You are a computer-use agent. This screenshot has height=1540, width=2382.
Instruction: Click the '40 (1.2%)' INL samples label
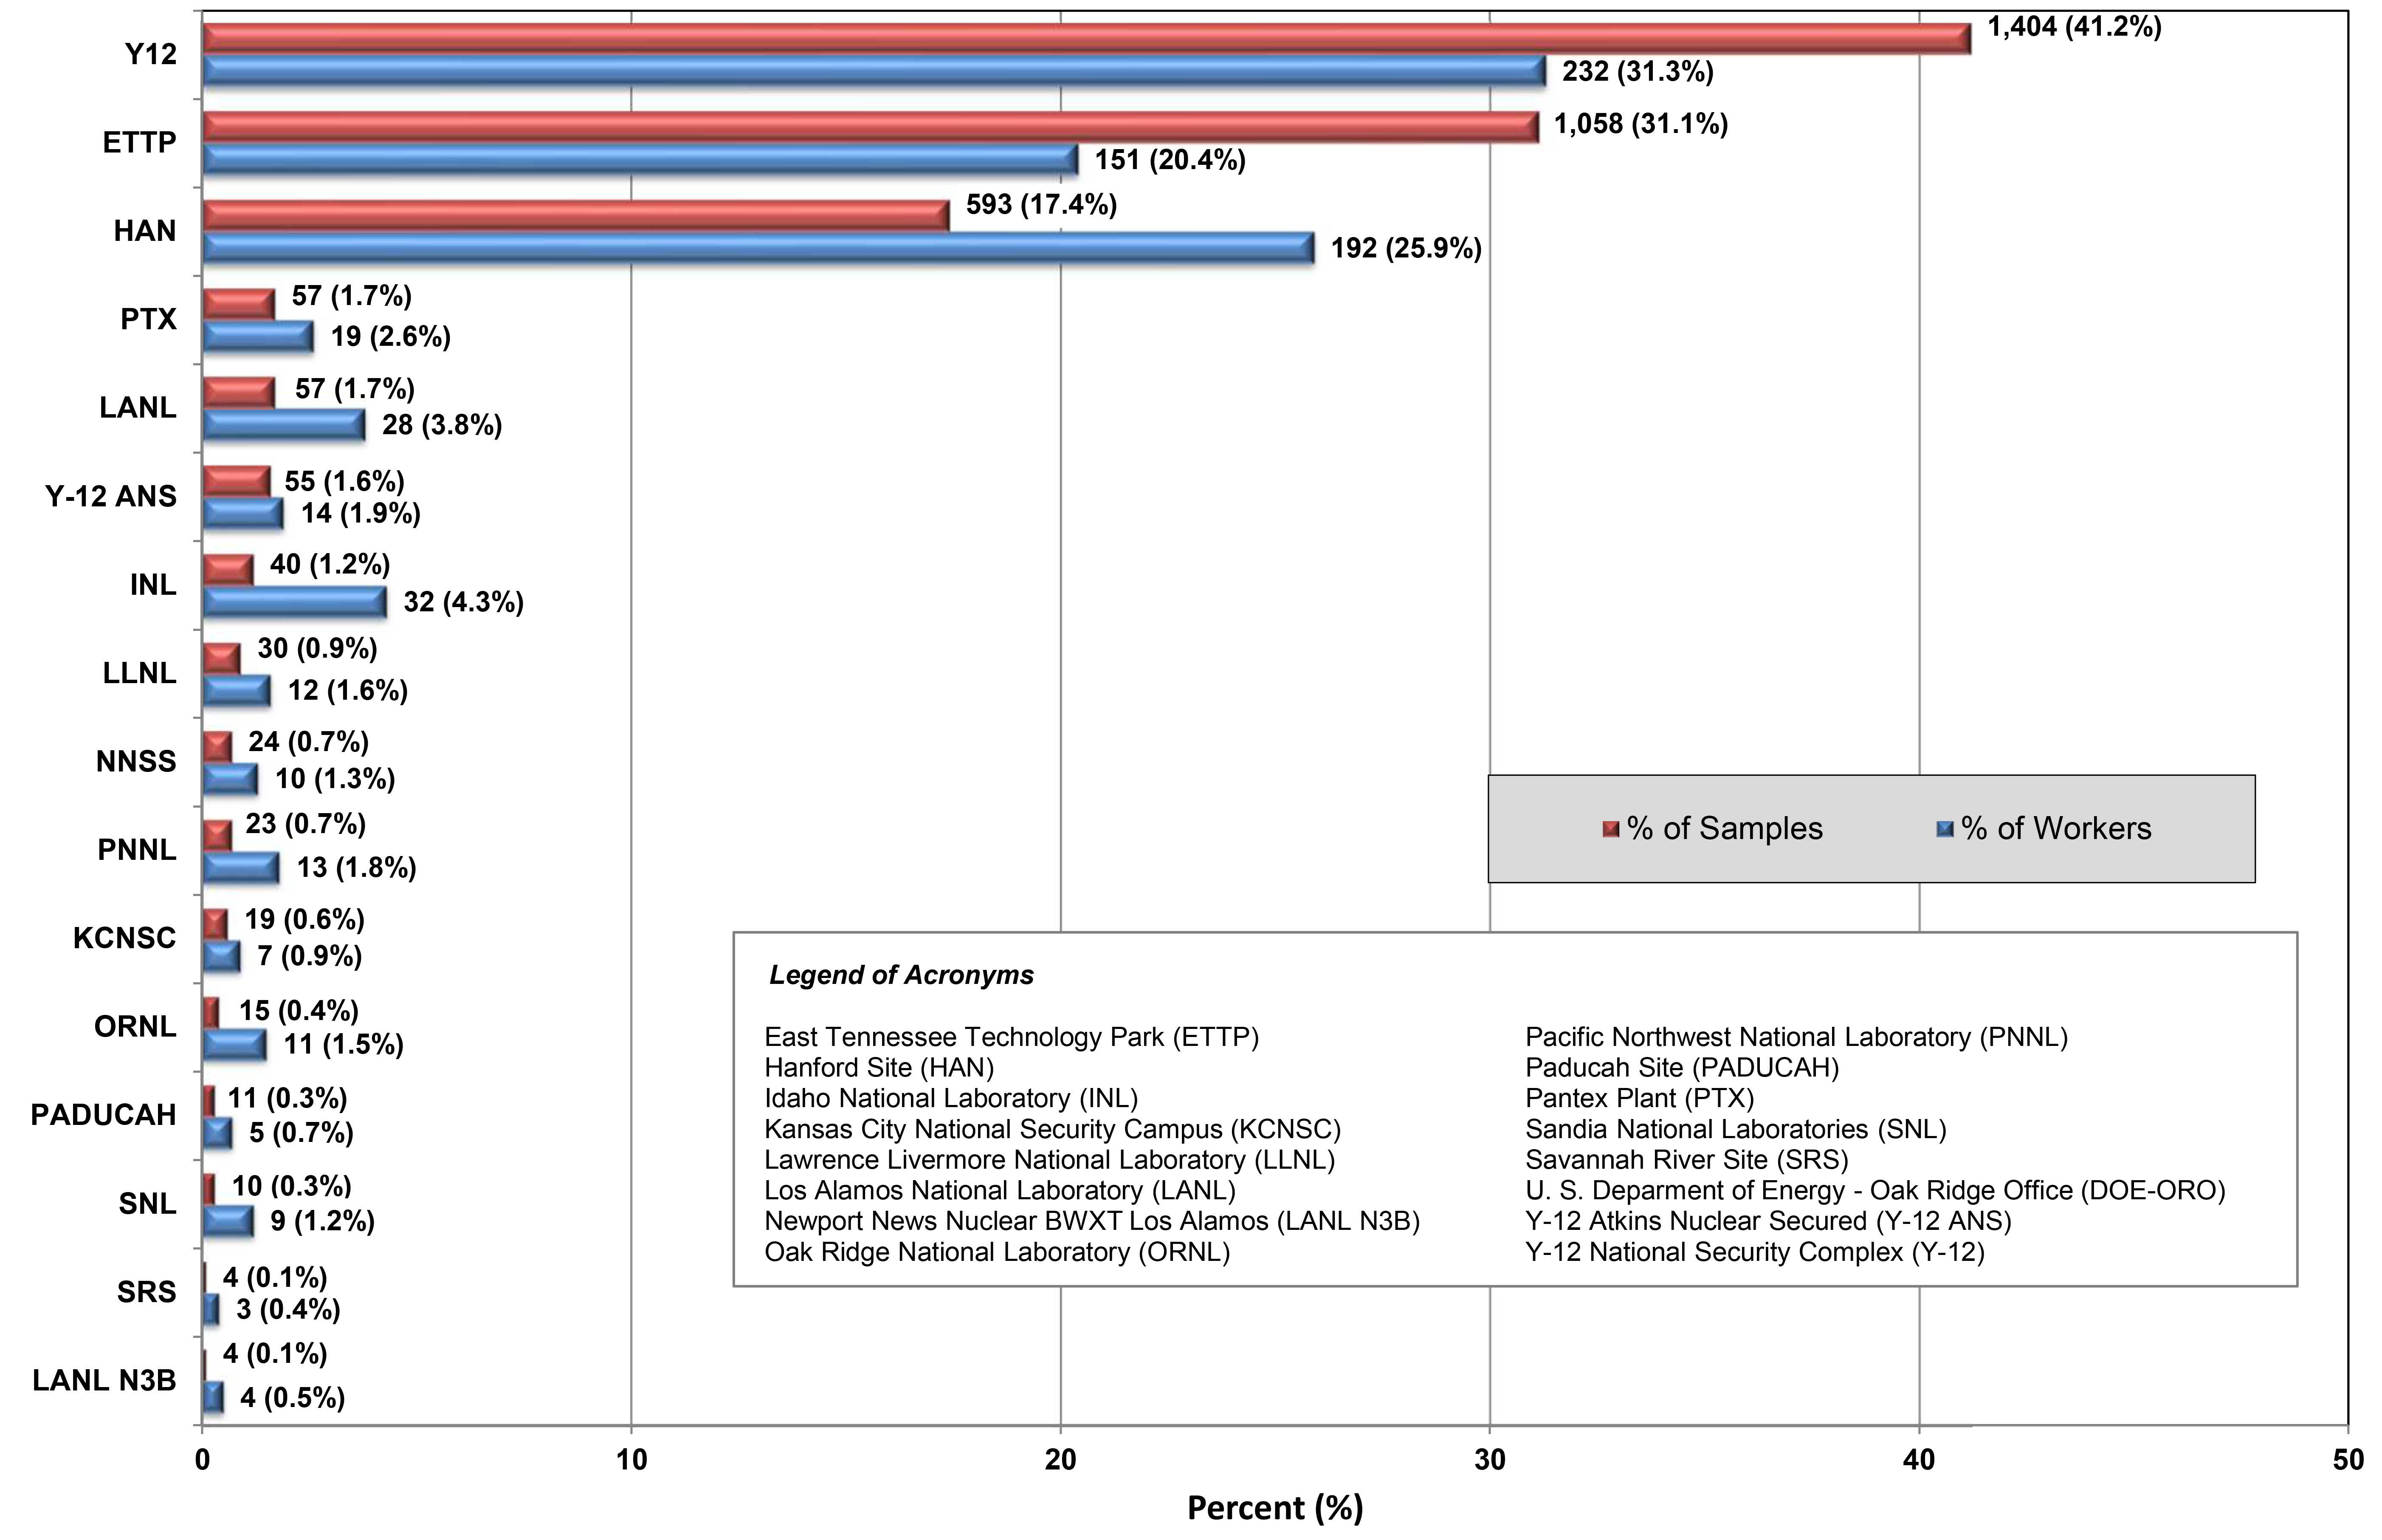[x=330, y=565]
